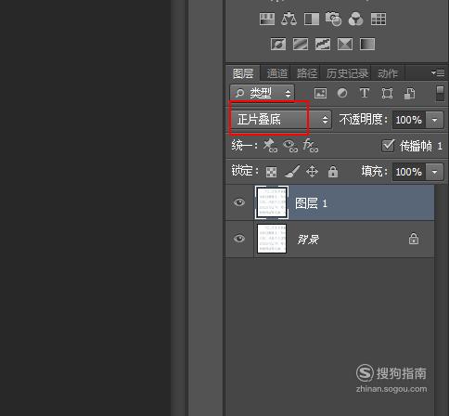Filter for shape layers
The width and height of the screenshot is (449, 416).
tap(387, 93)
